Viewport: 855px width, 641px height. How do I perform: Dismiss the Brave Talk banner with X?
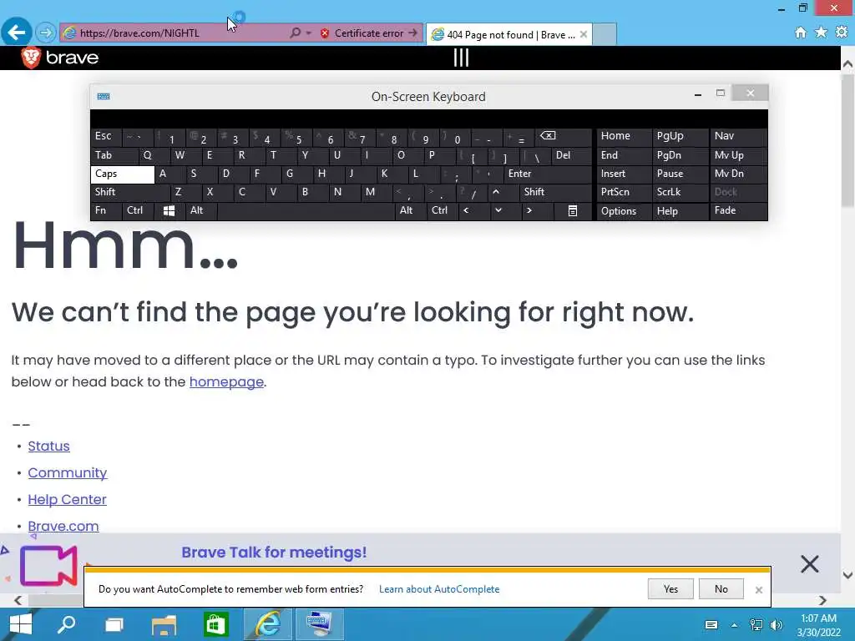coord(810,563)
